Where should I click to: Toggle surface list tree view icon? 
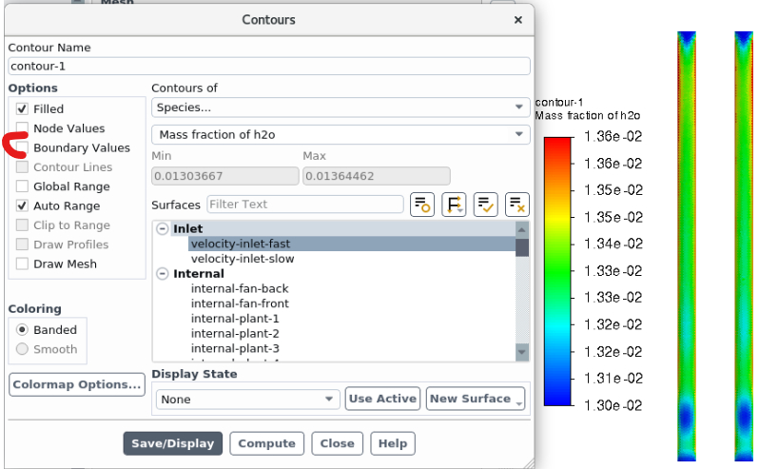(421, 205)
